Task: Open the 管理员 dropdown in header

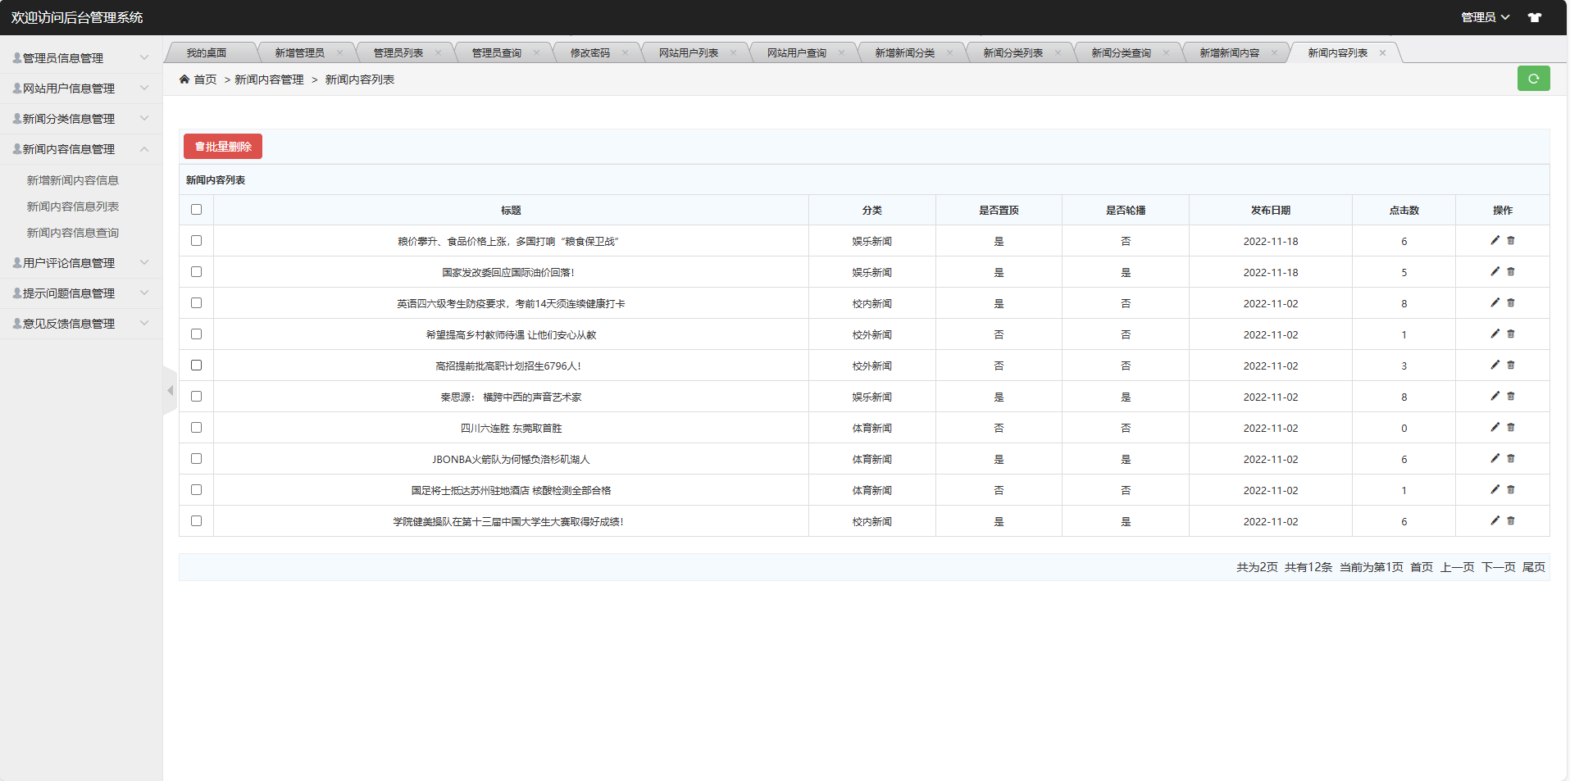Action: (1485, 17)
